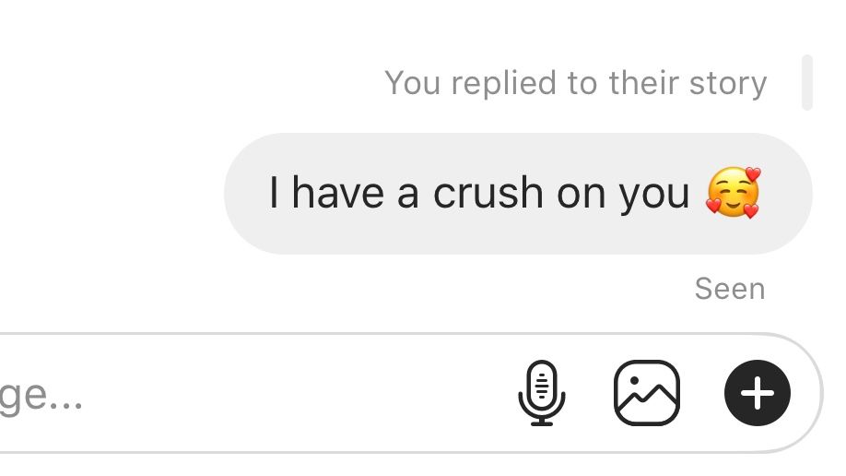Start recording a voice message with microphone
The height and width of the screenshot is (476, 846).
542,393
